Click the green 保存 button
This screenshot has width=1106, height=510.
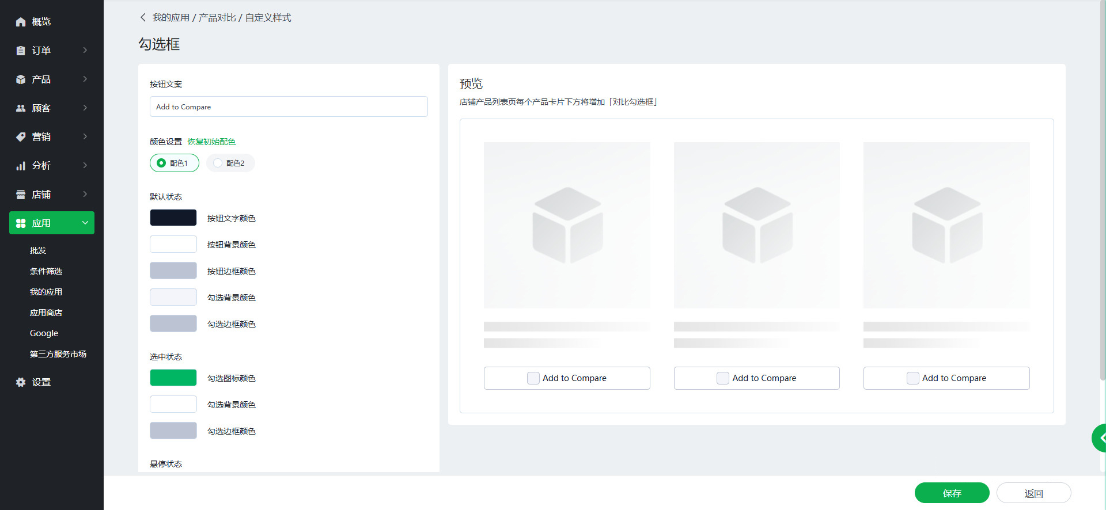pos(952,493)
